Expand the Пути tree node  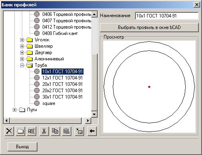click(x=14, y=110)
